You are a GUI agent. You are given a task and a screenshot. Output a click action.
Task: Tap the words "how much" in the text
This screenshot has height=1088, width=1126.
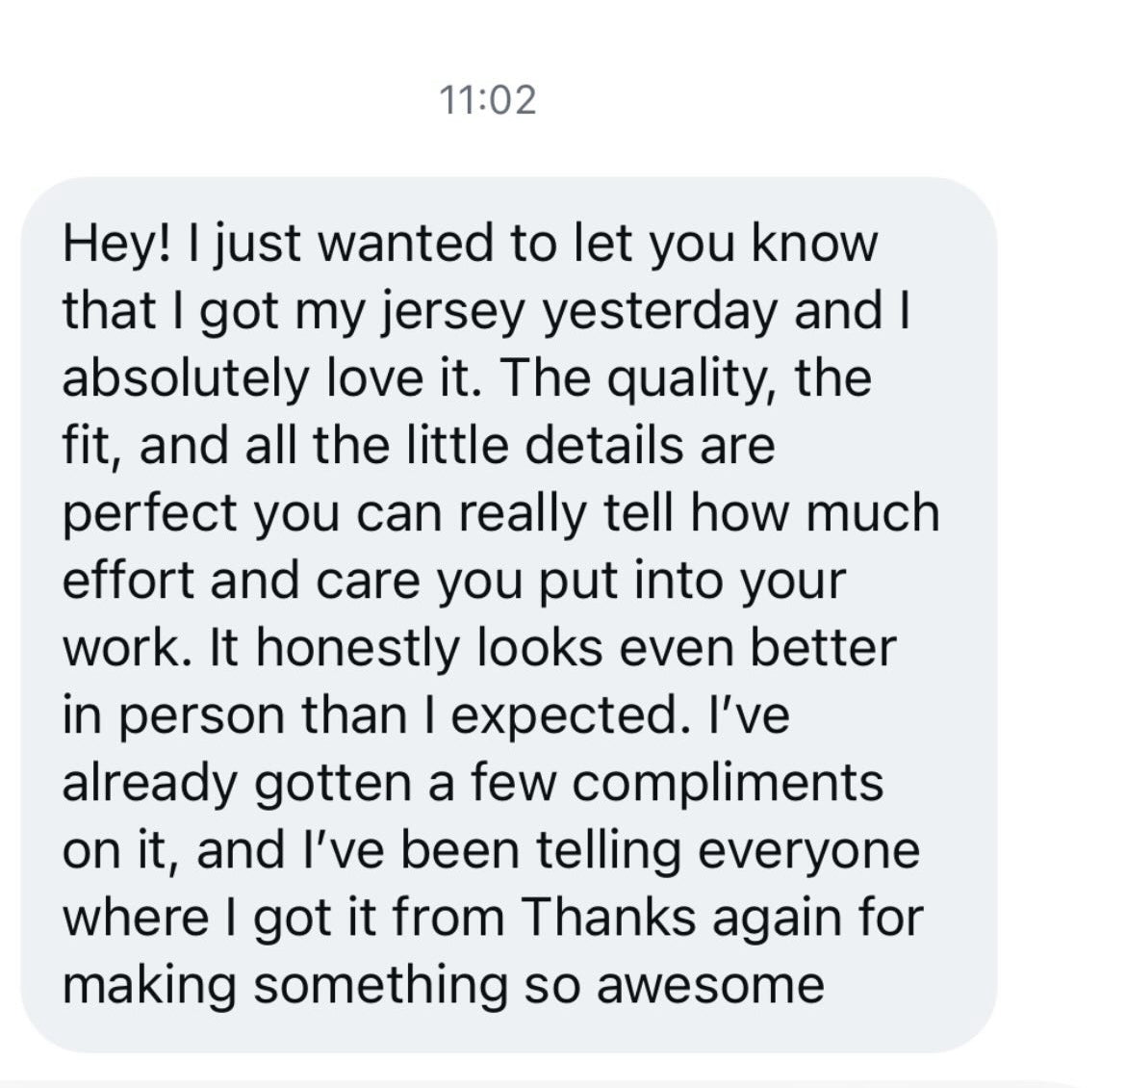(814, 513)
